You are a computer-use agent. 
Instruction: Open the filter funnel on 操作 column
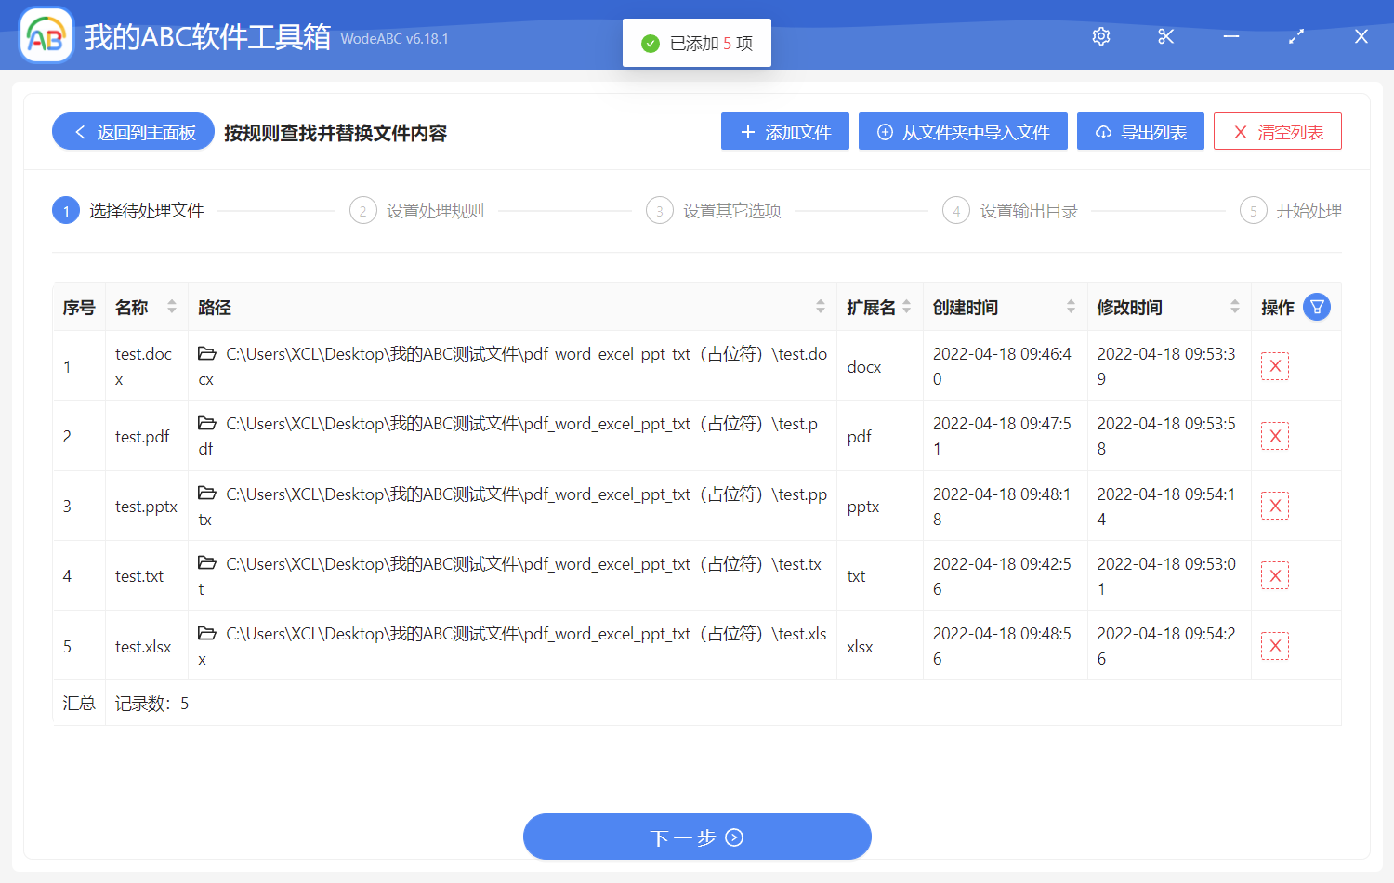click(x=1317, y=306)
